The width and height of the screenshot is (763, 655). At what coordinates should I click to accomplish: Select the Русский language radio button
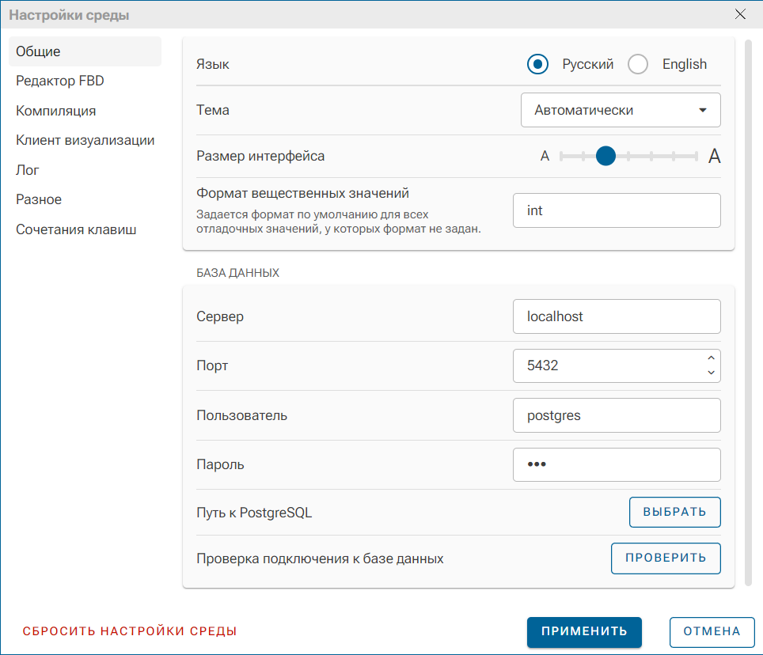coord(537,64)
